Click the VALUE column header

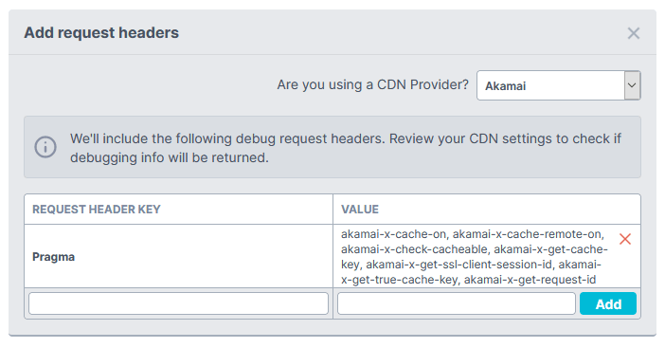coord(360,210)
